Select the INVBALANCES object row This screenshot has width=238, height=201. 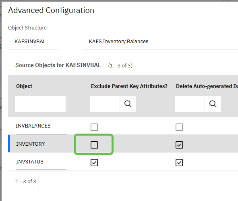tap(33, 126)
